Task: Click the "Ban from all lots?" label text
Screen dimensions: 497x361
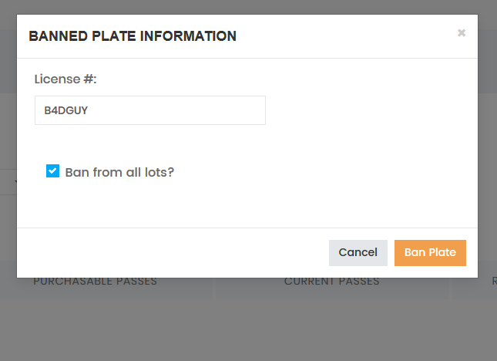Action: 119,172
